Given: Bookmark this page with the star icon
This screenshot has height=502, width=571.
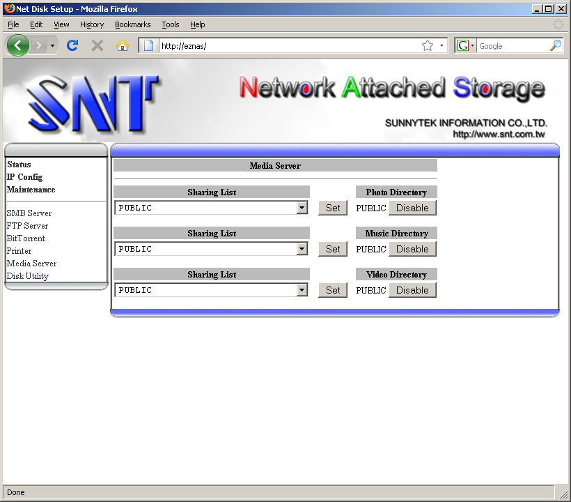Looking at the screenshot, I should (x=428, y=45).
